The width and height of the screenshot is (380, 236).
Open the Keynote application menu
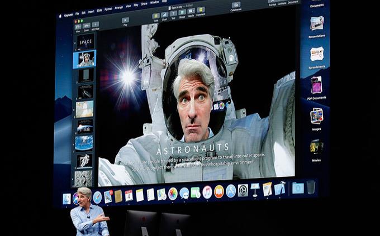click(68, 15)
